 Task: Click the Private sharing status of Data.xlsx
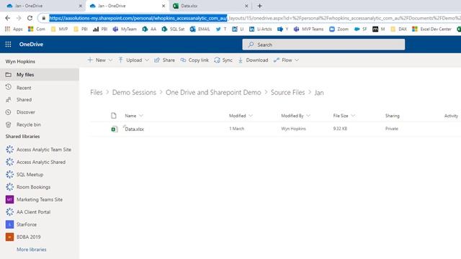[391, 129]
